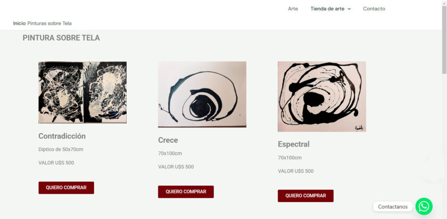The width and height of the screenshot is (447, 219).
Task: Open the Contradicción diptych thumbnail
Action: pyautogui.click(x=82, y=92)
